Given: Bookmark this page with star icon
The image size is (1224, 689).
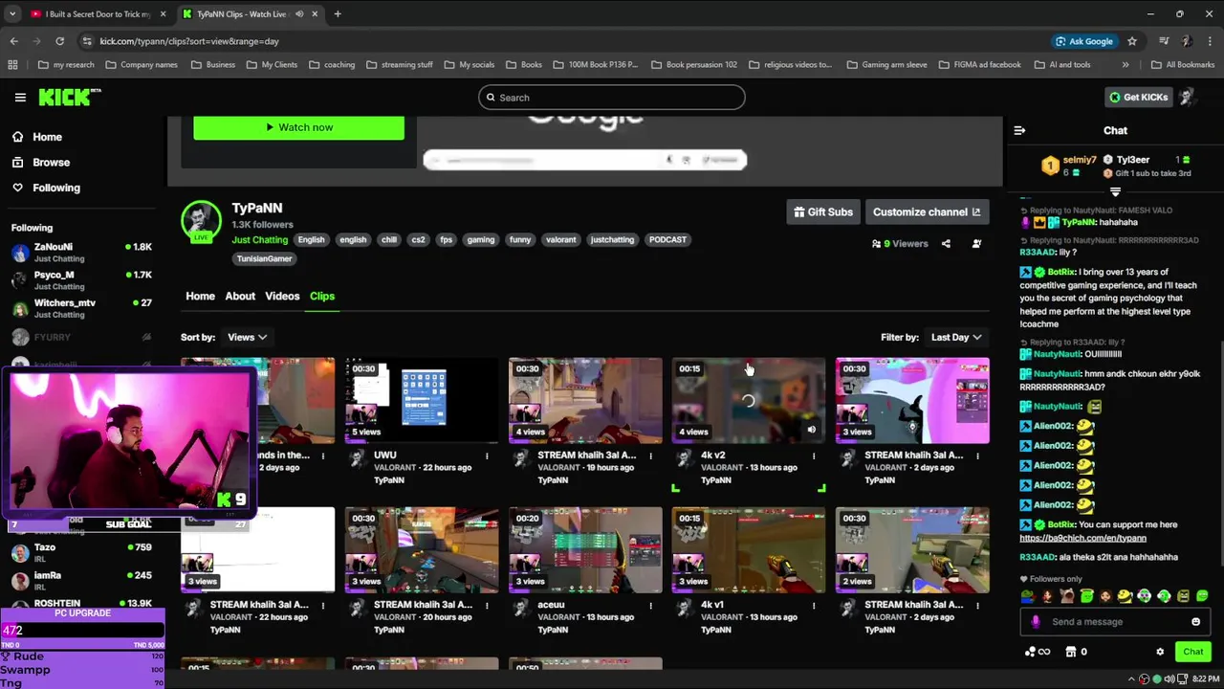Looking at the screenshot, I should coord(1132,41).
